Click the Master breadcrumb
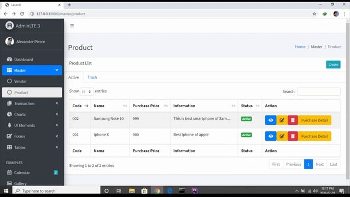350x197 pixels. 317,47
